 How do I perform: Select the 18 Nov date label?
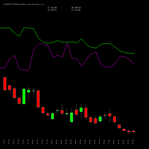(x=9, y=142)
